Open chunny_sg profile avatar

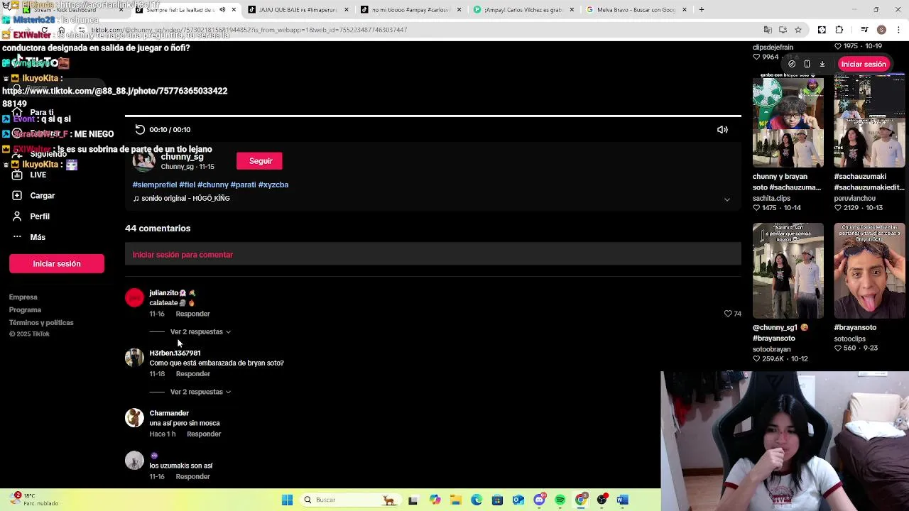point(143,160)
